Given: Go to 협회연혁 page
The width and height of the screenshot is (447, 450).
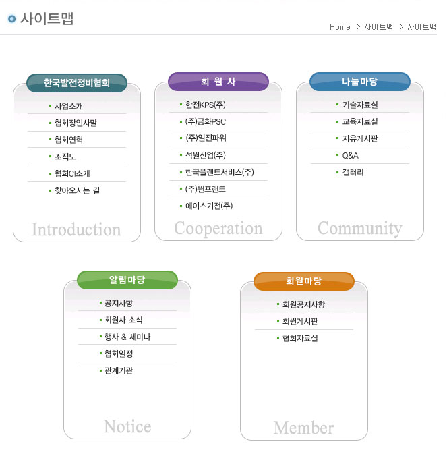Looking at the screenshot, I should 69,140.
